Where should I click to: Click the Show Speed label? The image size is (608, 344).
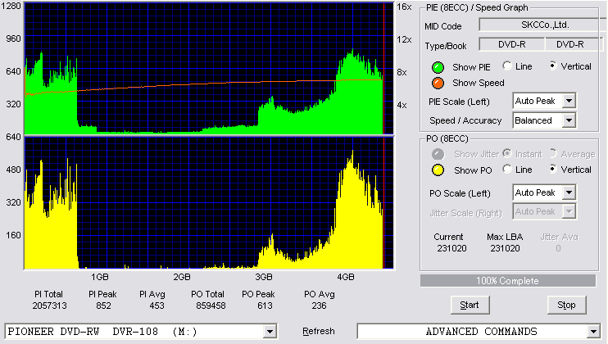[x=478, y=83]
